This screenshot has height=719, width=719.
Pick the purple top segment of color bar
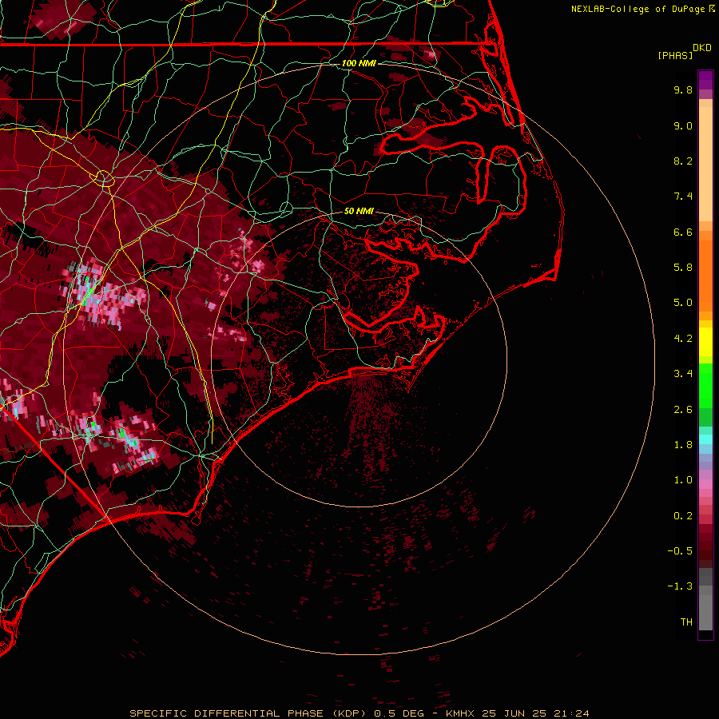click(x=705, y=80)
